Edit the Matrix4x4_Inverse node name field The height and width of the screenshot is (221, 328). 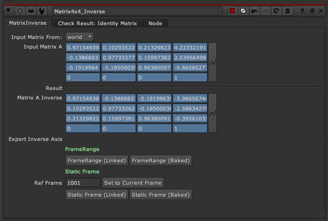[137, 12]
